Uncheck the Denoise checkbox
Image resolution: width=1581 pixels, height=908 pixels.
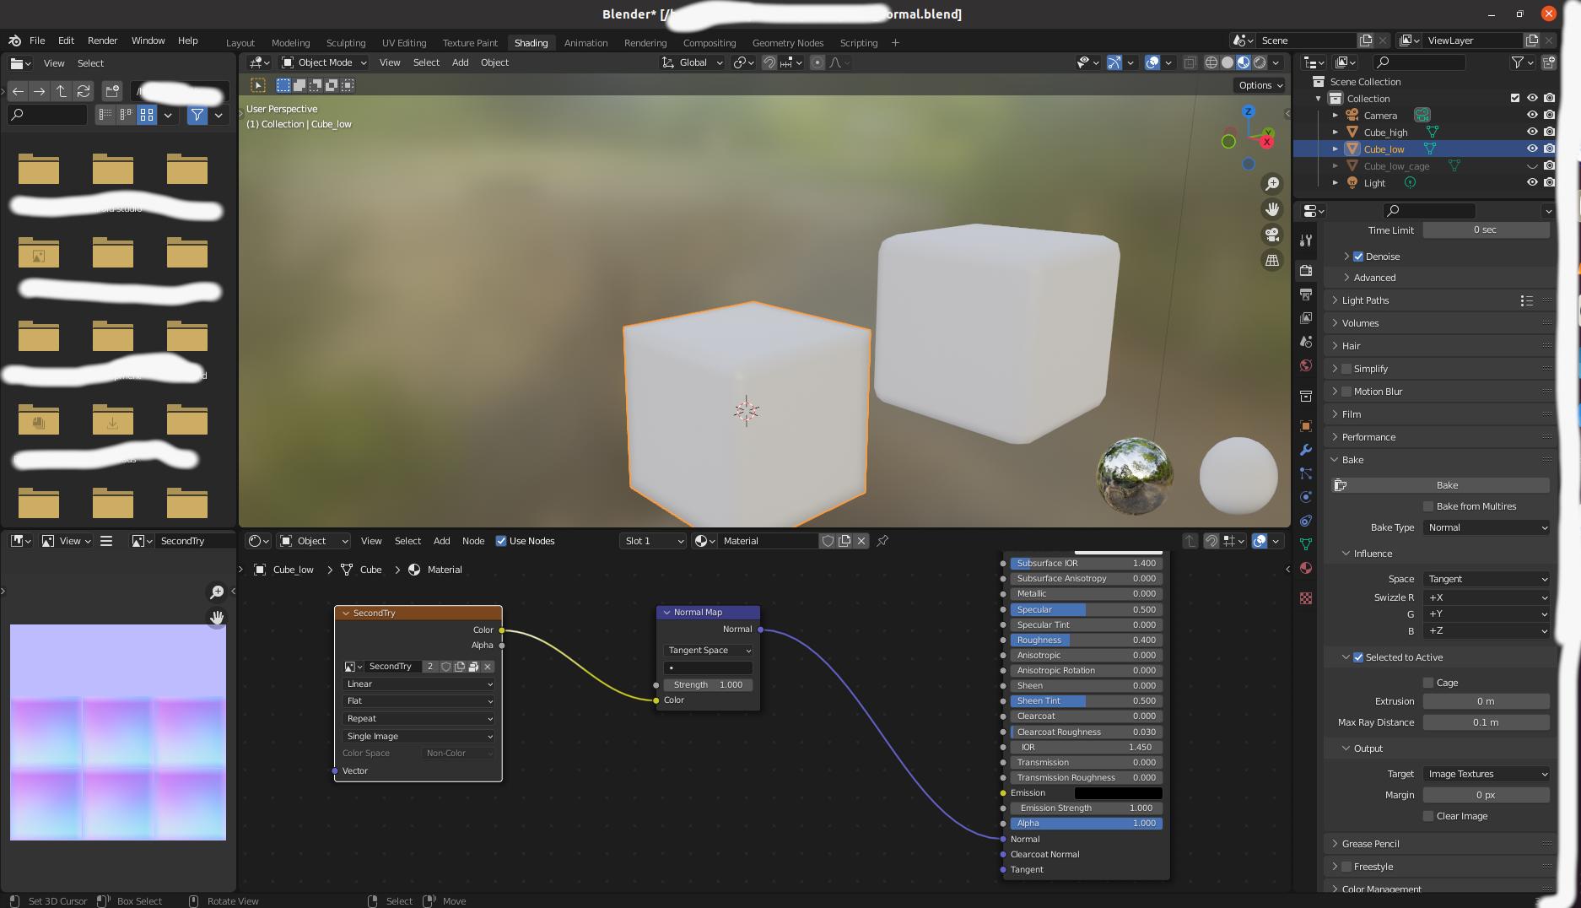1358,257
